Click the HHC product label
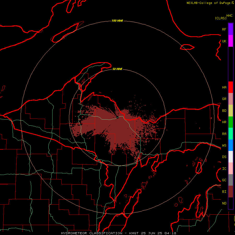This screenshot has width=235, height=235. click(229, 16)
